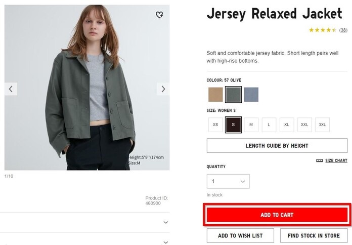Click the star rating icons
352x245 pixels.
click(x=323, y=30)
